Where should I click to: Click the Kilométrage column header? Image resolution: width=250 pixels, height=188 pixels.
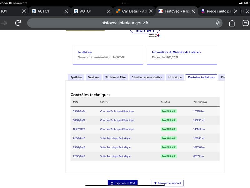tap(200, 102)
